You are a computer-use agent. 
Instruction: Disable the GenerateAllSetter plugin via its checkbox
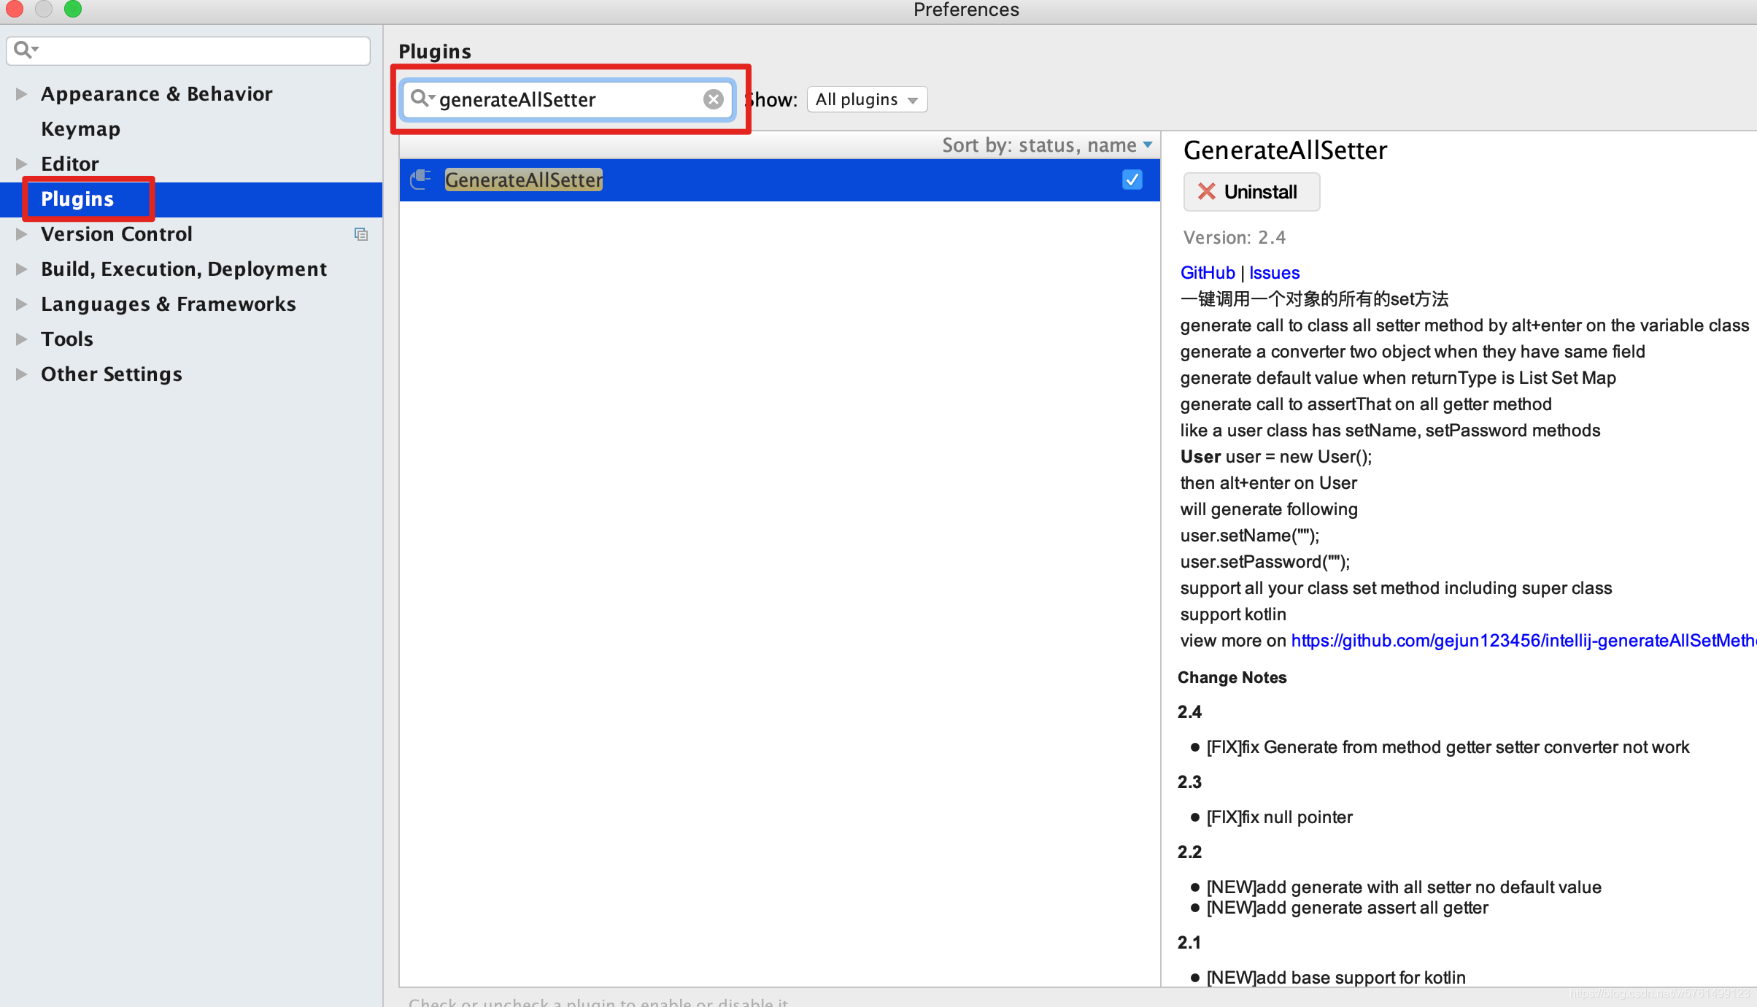click(1132, 180)
